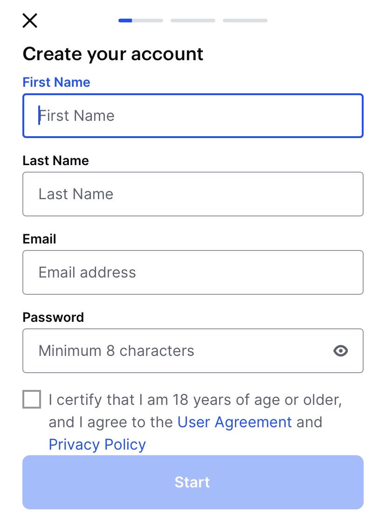Viewport: 386px width, 514px height.
Task: Click the Minimum 8 characters password field
Action: [193, 351]
